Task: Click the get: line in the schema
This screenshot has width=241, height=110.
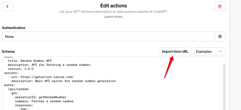Action: pos(15,93)
